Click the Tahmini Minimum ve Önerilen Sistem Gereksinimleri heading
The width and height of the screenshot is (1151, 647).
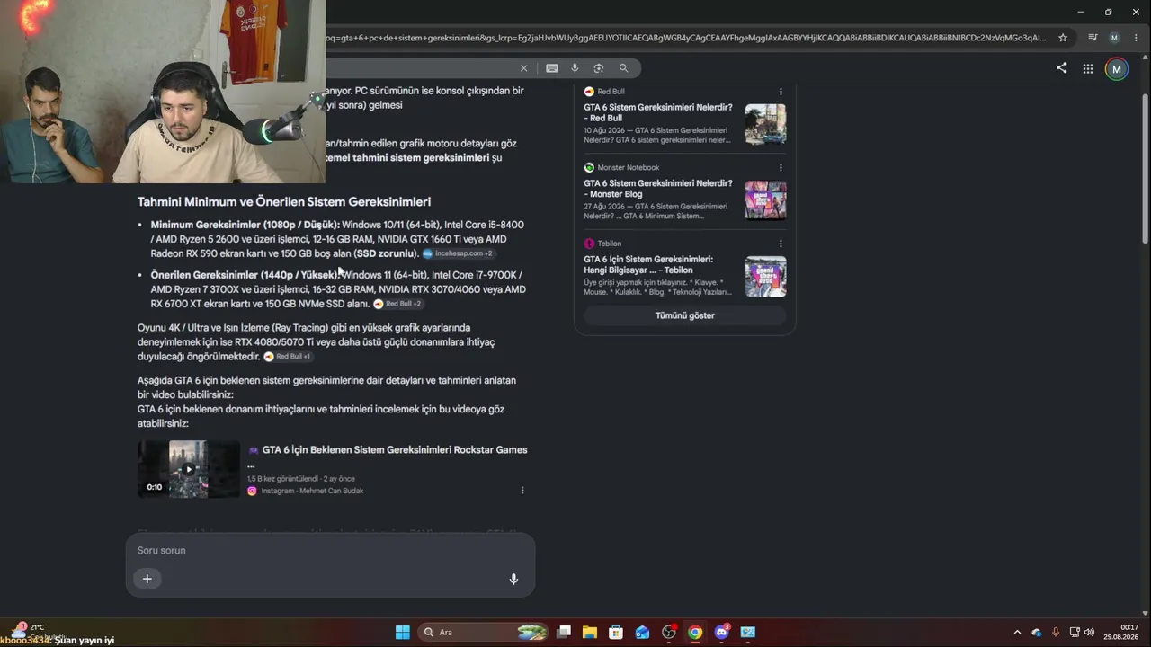pyautogui.click(x=284, y=202)
